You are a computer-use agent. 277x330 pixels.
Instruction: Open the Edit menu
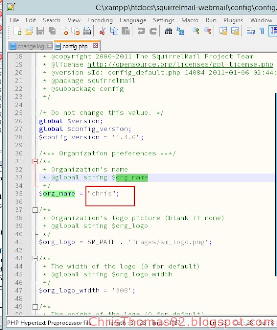[x=31, y=20]
